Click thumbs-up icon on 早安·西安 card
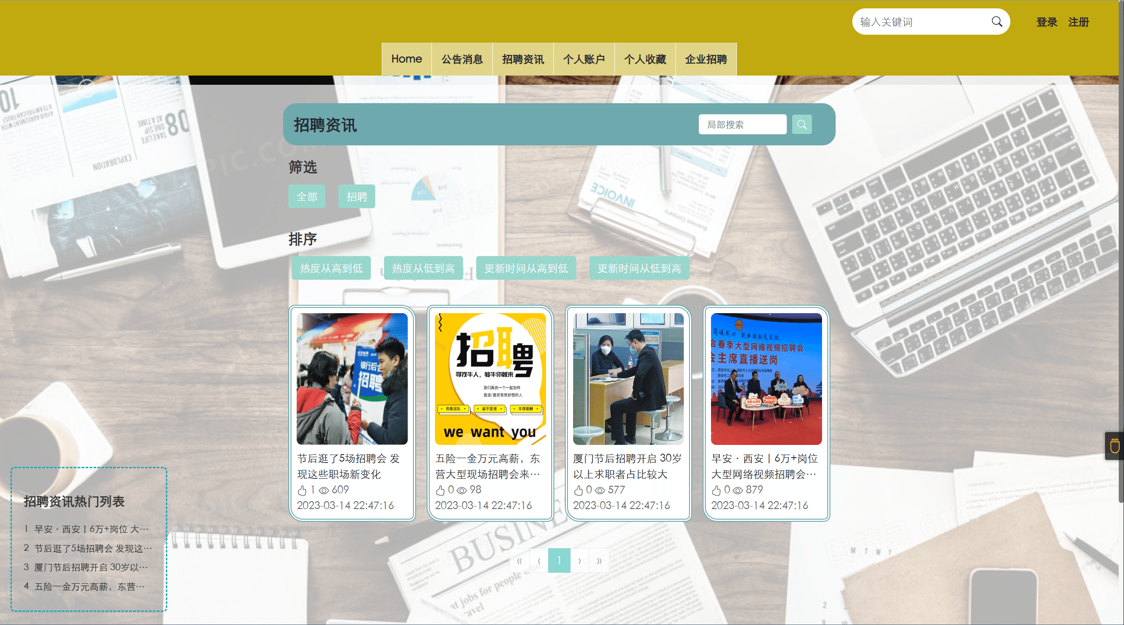 pos(716,490)
